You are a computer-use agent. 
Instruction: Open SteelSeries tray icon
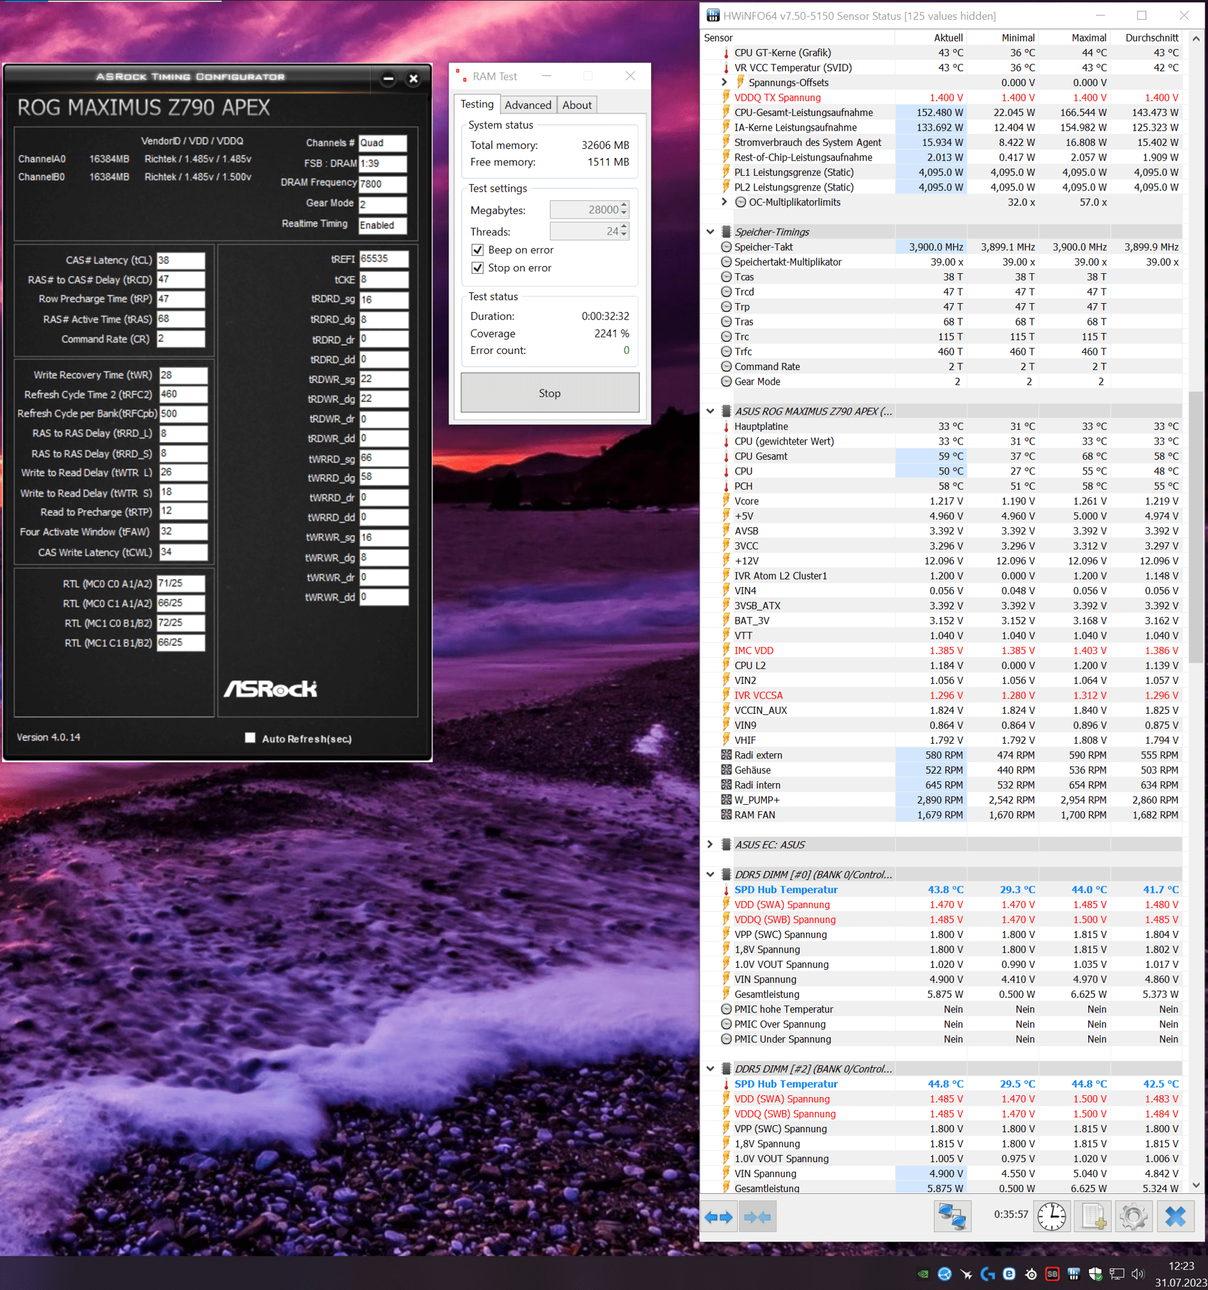(1031, 1274)
